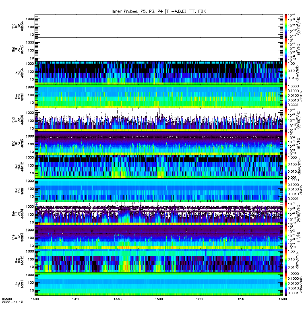Click the "tha fbk scm1" panel label
This screenshot has width=302, height=322.
click(x=19, y=97)
